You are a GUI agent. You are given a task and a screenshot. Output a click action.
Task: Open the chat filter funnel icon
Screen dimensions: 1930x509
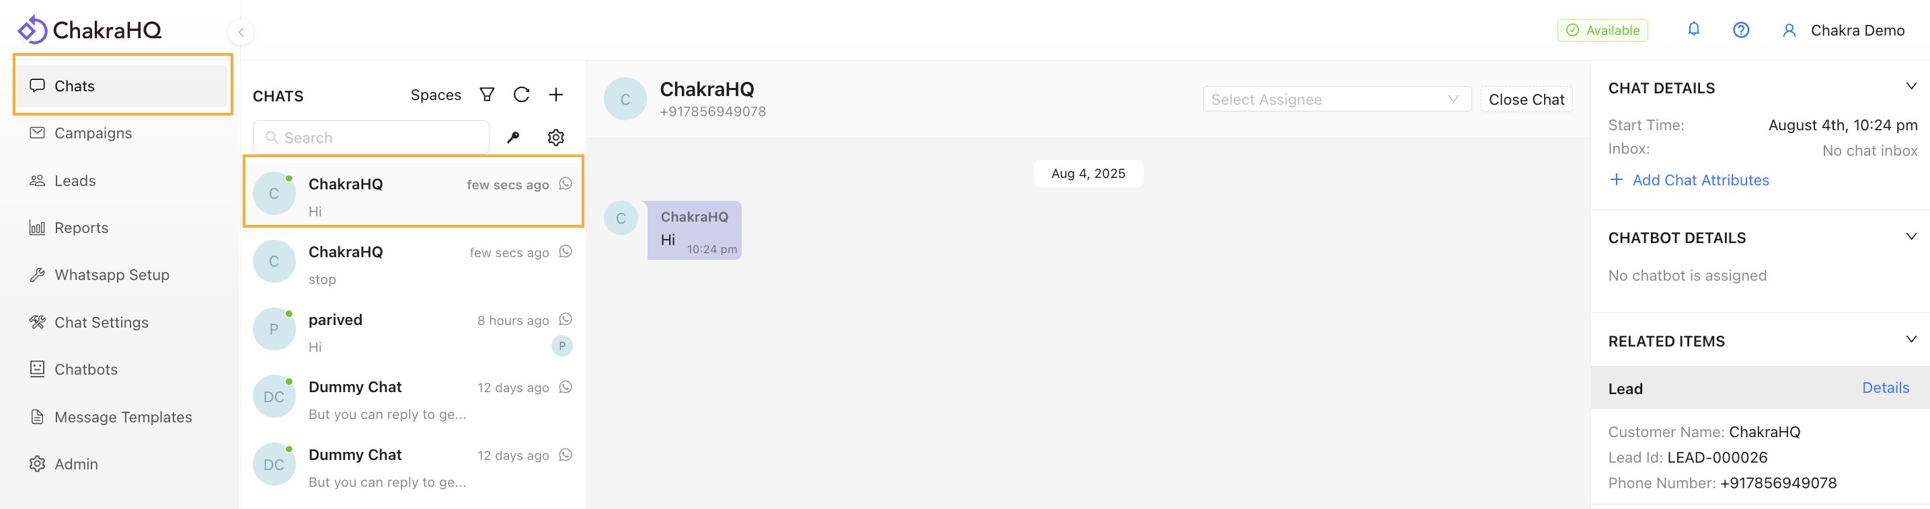coord(487,94)
